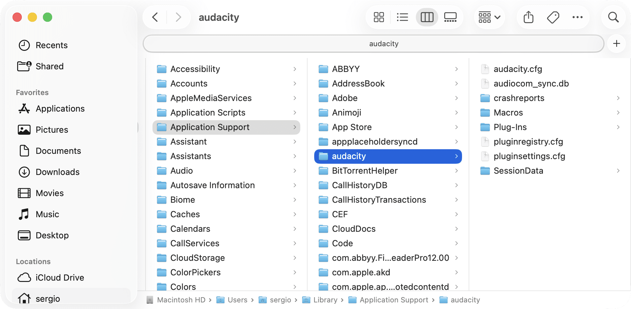Select the audacity.cfg file
This screenshot has height=309, width=631.
517,69
